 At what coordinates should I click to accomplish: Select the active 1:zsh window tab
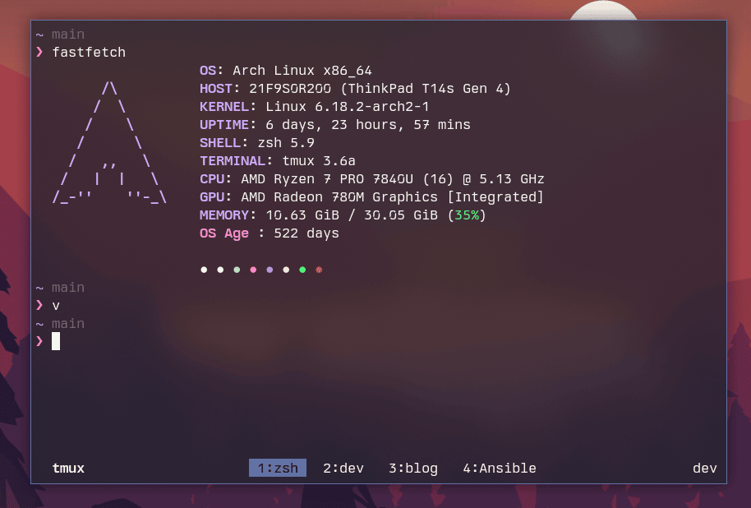(277, 468)
